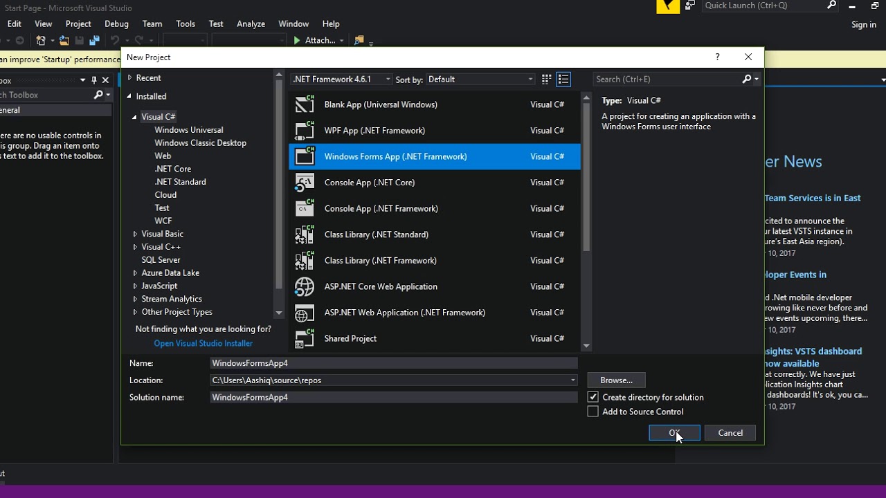The height and width of the screenshot is (498, 886).
Task: Collapse the Visual C# tree node
Action: [135, 117]
